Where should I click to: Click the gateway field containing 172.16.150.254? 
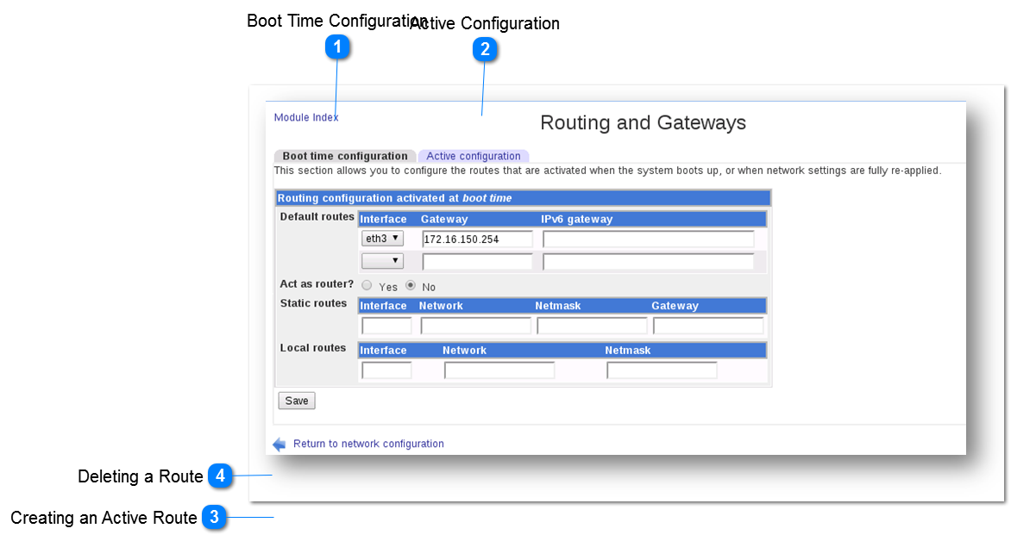click(x=477, y=239)
